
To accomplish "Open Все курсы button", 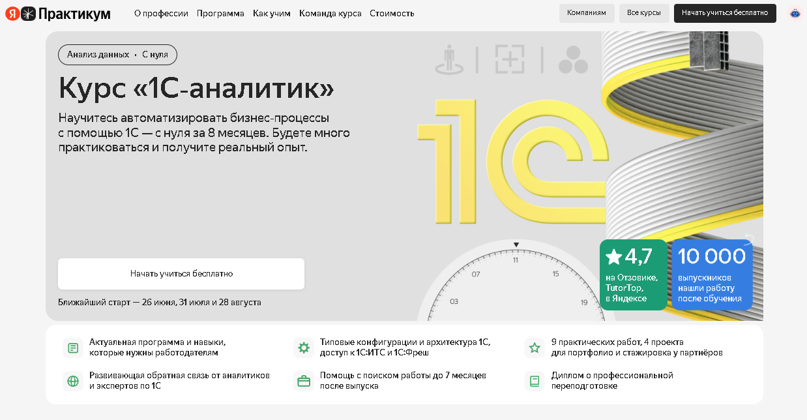I will pos(644,13).
